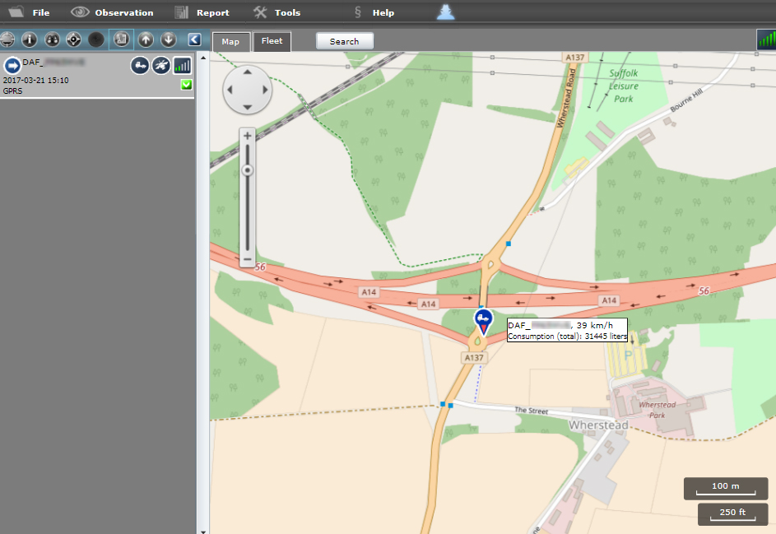Click the move up arrow icon
Screen dimensions: 776x534
(146, 39)
